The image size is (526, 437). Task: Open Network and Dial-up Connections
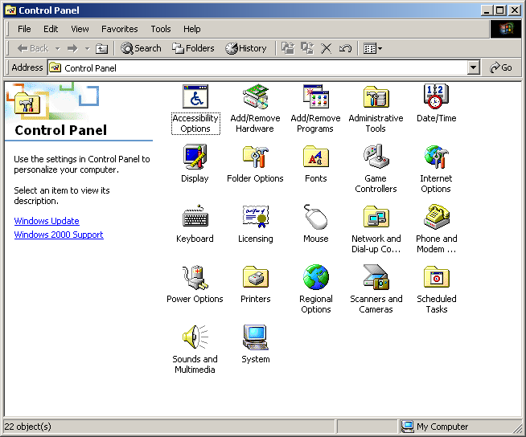[x=376, y=217]
